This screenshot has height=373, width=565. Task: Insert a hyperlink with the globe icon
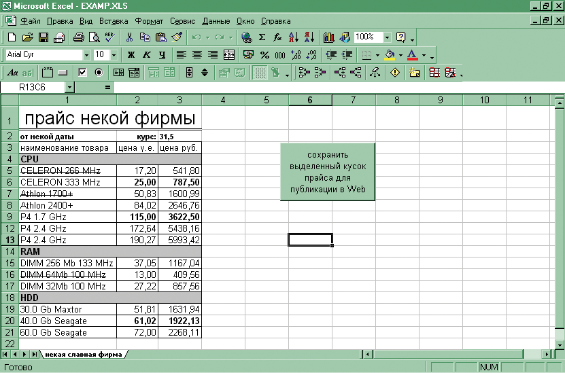coord(247,37)
